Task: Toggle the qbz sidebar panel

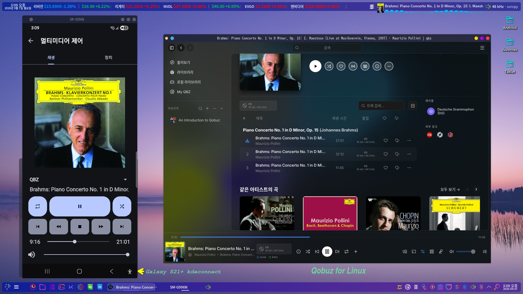Action: click(x=172, y=48)
